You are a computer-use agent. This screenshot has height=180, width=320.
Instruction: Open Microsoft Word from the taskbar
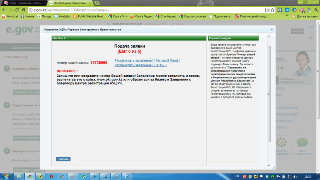coord(127,176)
